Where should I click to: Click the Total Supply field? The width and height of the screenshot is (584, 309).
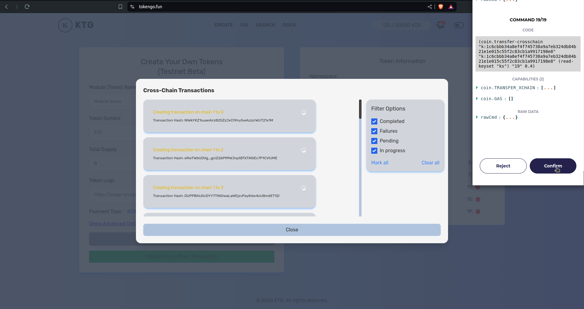[112, 163]
